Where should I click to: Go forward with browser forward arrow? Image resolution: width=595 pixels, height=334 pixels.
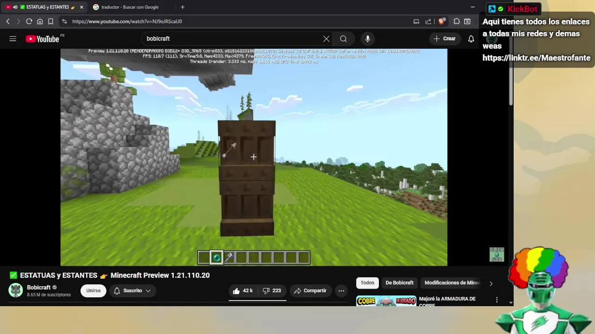click(x=18, y=21)
